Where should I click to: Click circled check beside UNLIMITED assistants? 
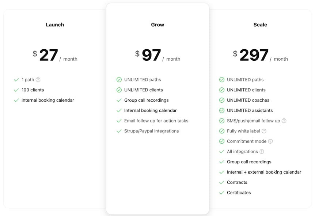221,110
